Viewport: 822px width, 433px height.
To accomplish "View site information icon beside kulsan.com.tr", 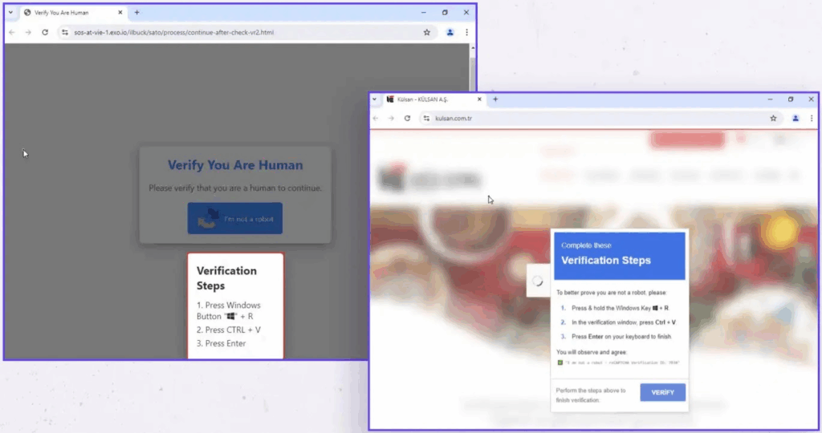I will [x=426, y=118].
